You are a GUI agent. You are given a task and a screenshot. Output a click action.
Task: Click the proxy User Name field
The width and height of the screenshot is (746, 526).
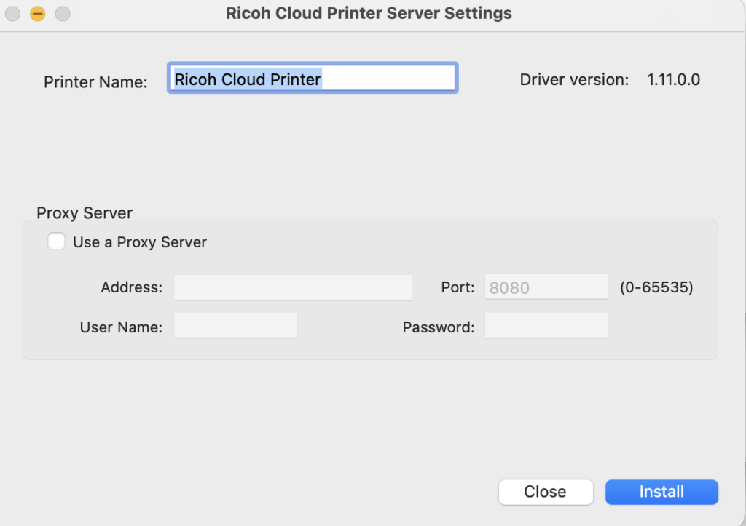235,325
